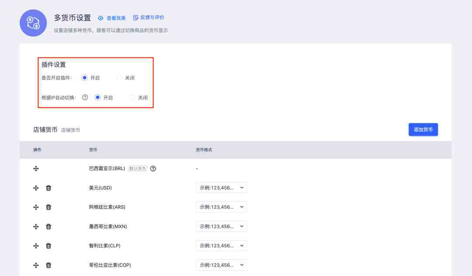Open the format dropdown for 阿根廷比索(ARS)
Viewport: 472px width, 276px height.
tap(221, 207)
